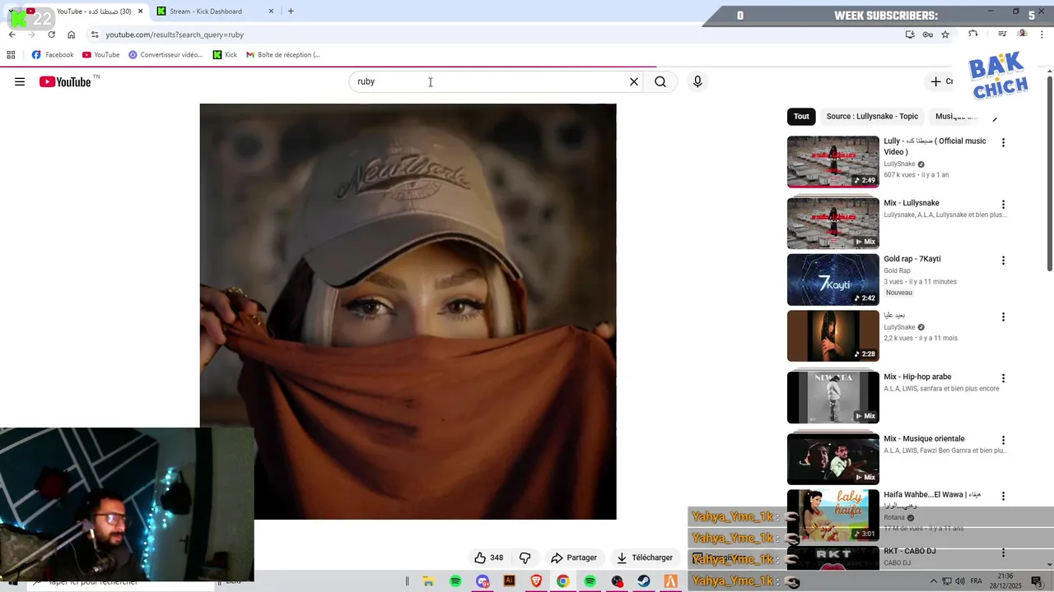The image size is (1054, 592).
Task: Open options for Mix - Hip-hop arabe
Action: (x=1003, y=378)
